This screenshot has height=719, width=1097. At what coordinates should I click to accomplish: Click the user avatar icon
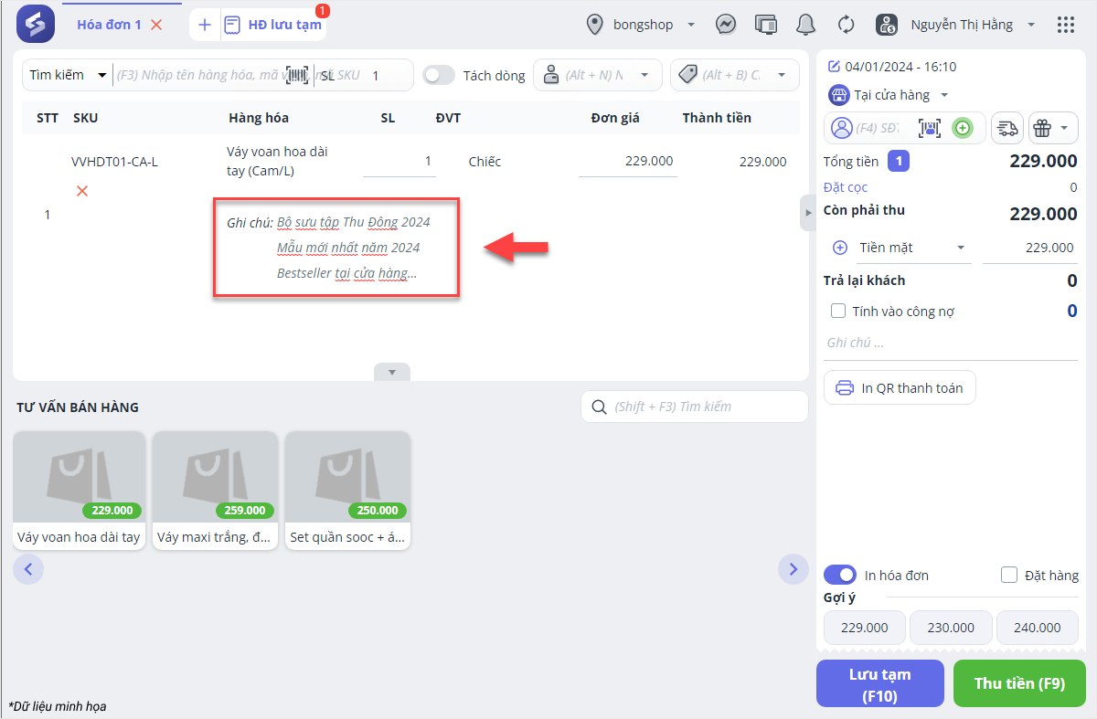pyautogui.click(x=887, y=25)
